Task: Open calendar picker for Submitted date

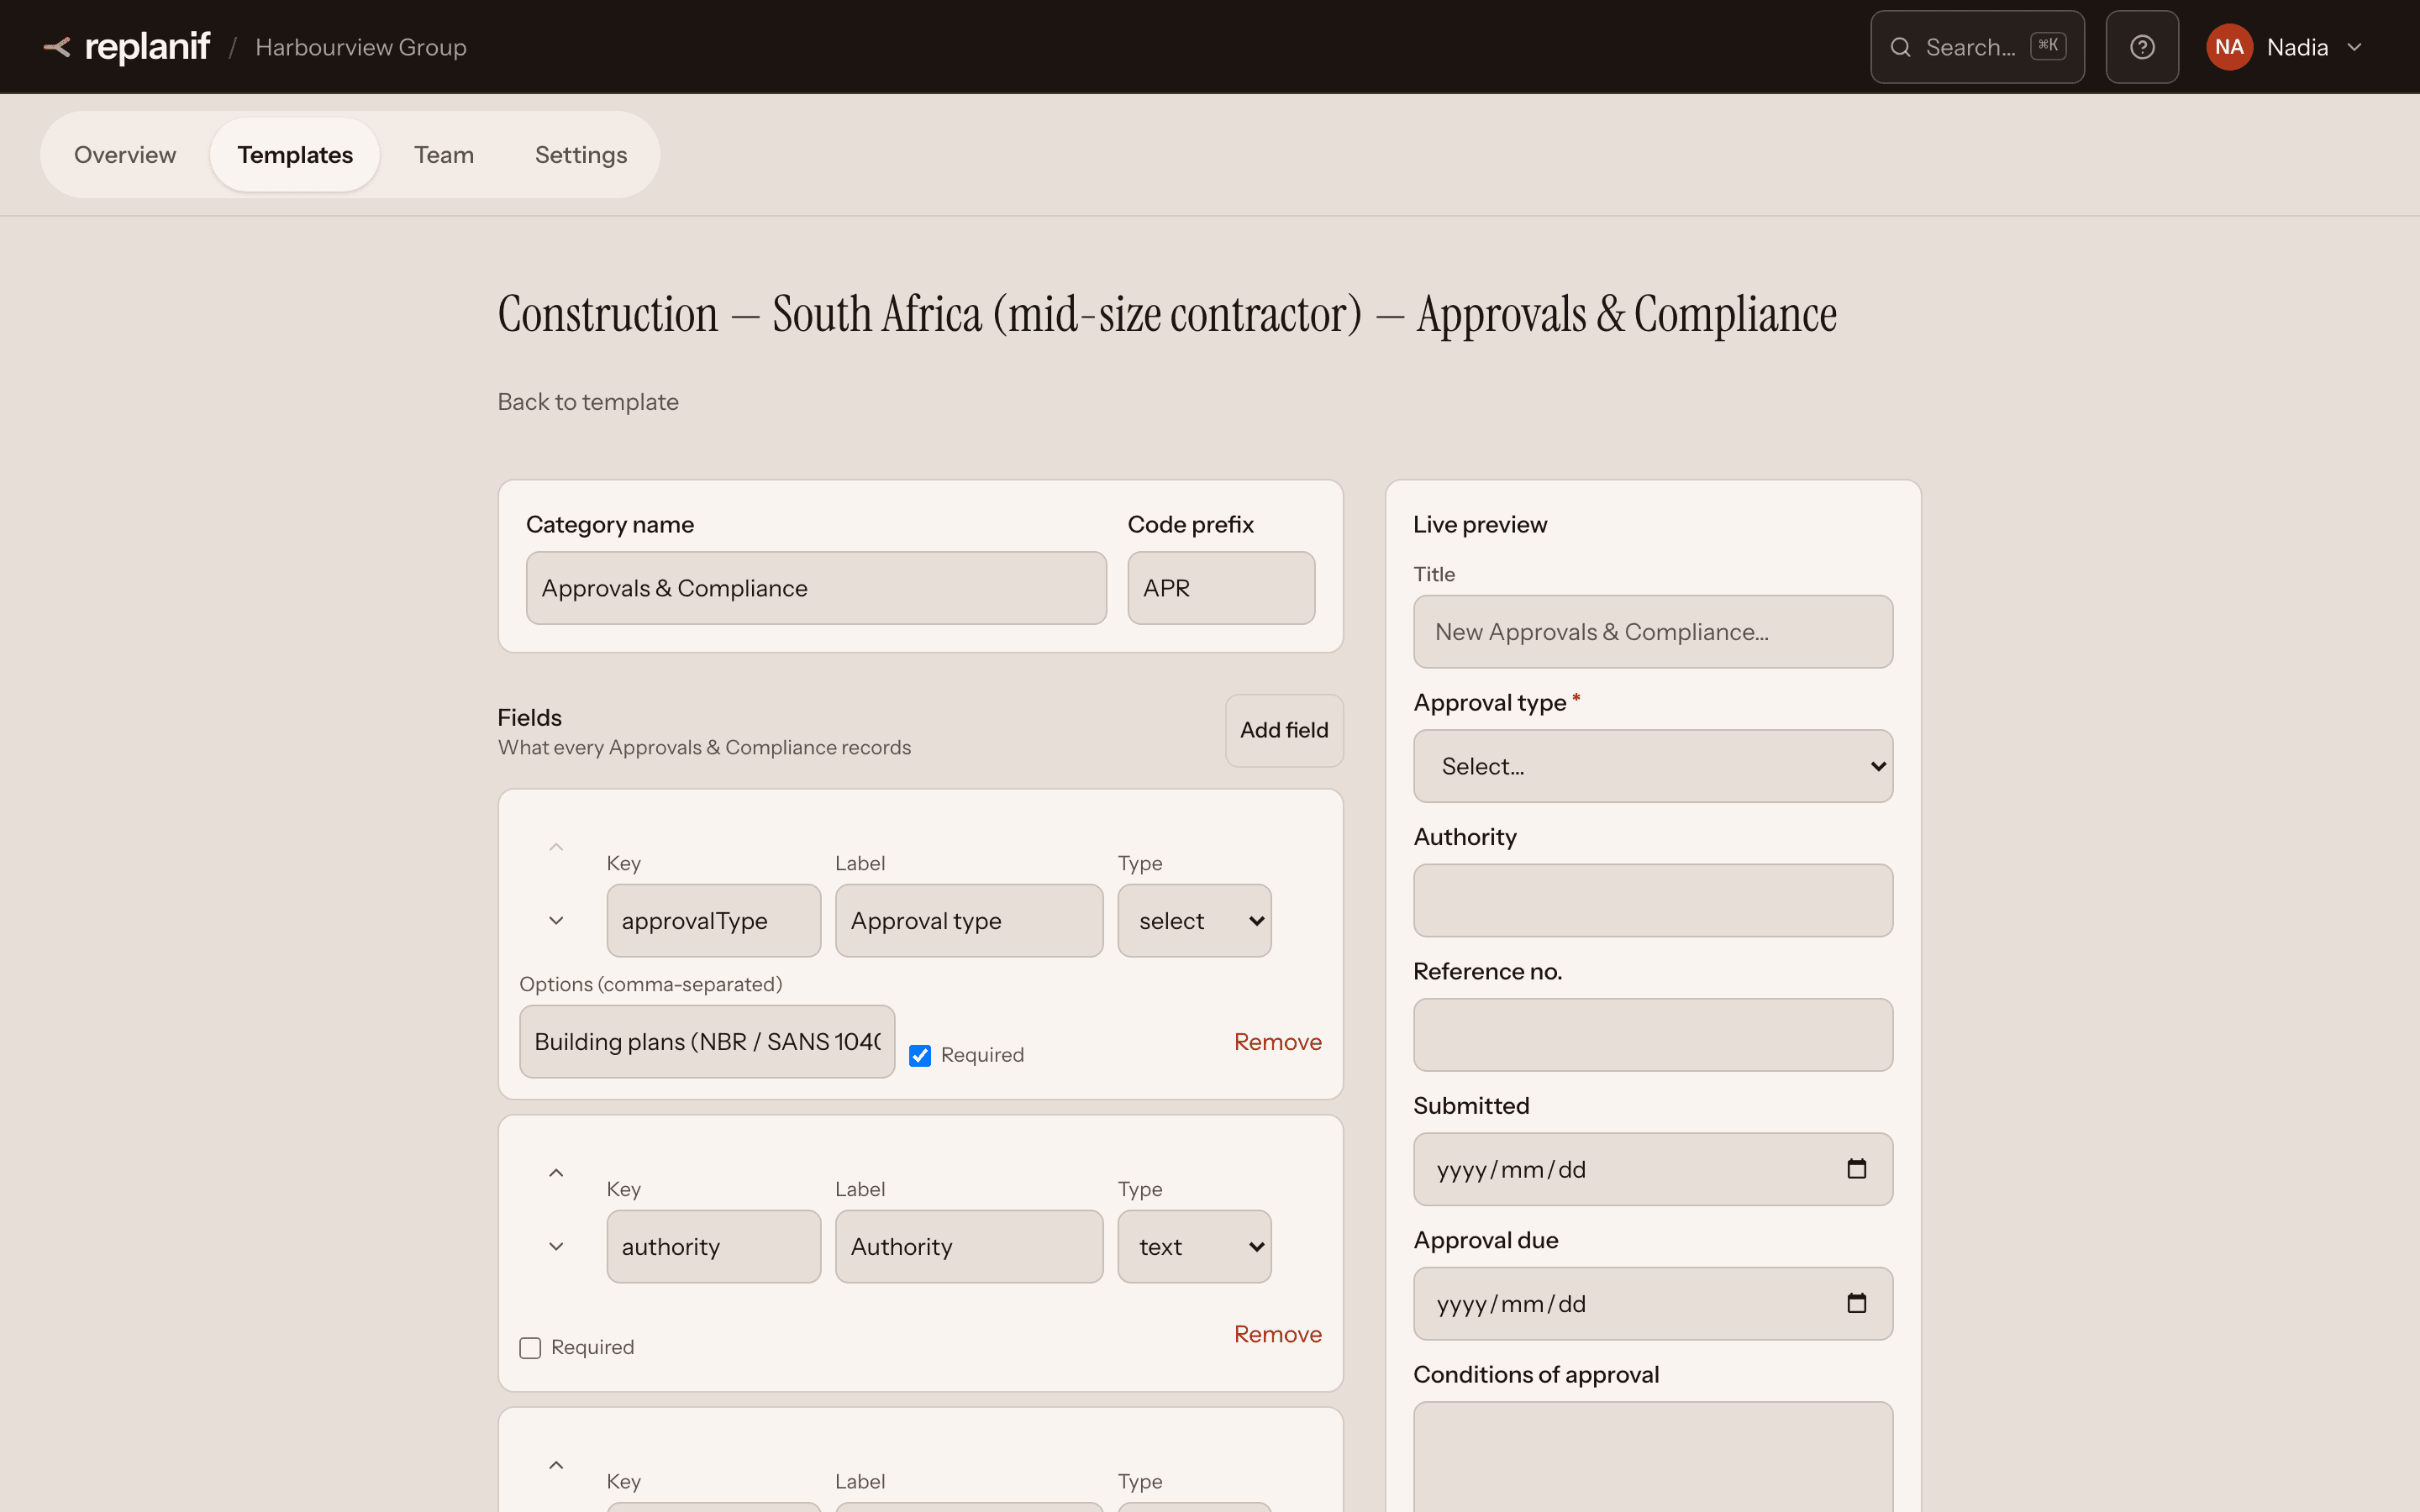Action: click(1856, 1169)
